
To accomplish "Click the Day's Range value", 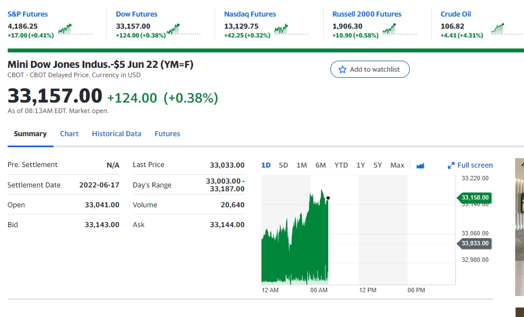I will (x=225, y=185).
